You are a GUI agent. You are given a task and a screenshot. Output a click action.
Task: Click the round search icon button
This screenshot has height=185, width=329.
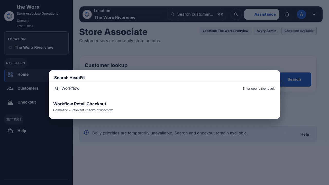click(x=236, y=14)
